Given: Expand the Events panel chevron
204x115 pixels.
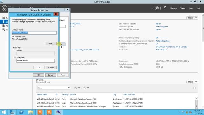Looking at the screenshot, I should coord(194,88).
